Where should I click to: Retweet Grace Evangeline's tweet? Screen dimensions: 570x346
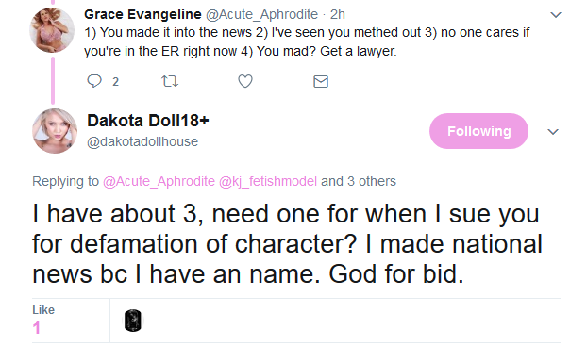click(x=170, y=81)
